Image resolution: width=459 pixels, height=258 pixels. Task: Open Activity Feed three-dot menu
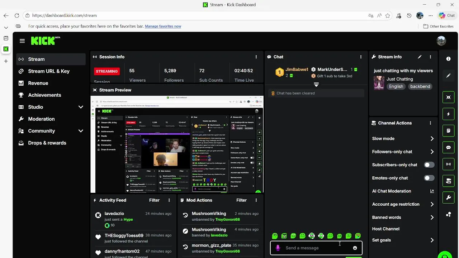169,200
